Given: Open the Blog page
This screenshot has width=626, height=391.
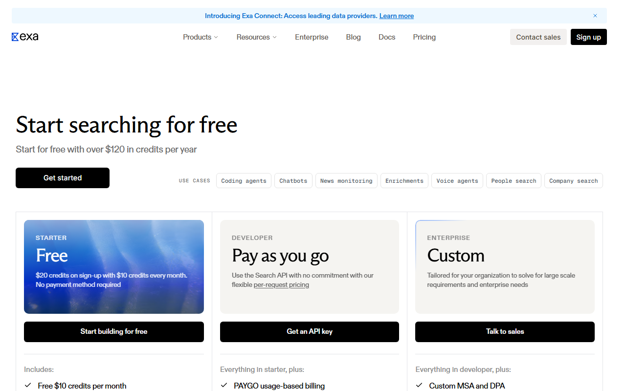Looking at the screenshot, I should coord(353,37).
